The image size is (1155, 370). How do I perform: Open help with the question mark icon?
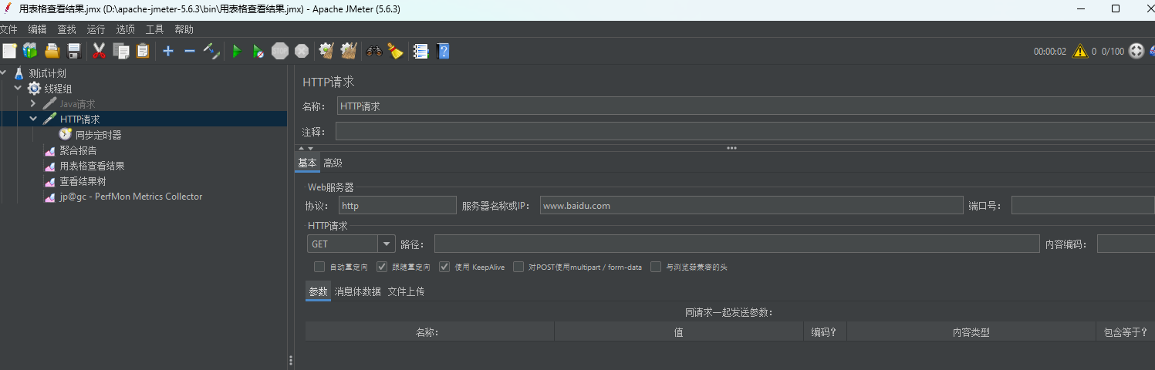tap(443, 51)
